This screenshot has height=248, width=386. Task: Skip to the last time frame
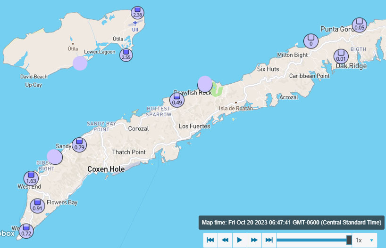(x=269, y=240)
